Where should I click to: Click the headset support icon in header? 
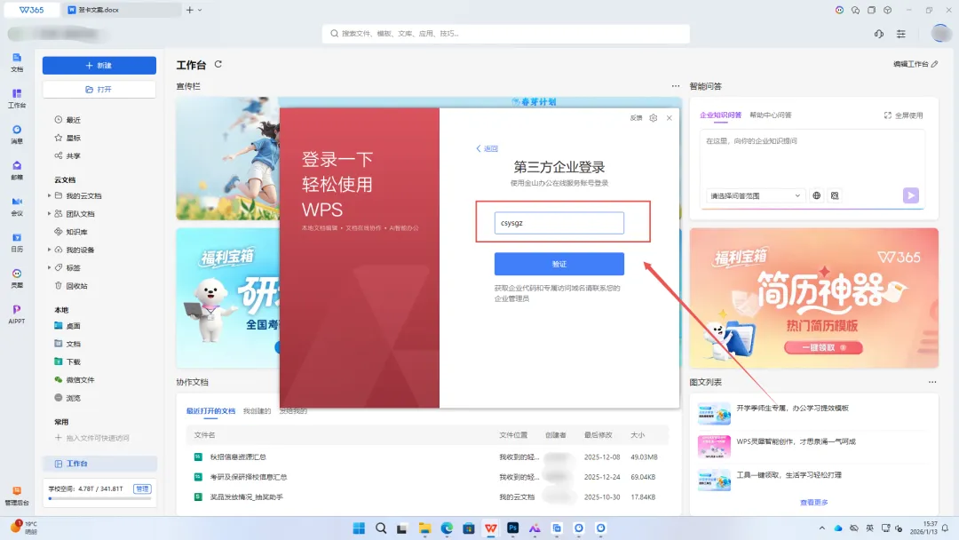tap(879, 34)
